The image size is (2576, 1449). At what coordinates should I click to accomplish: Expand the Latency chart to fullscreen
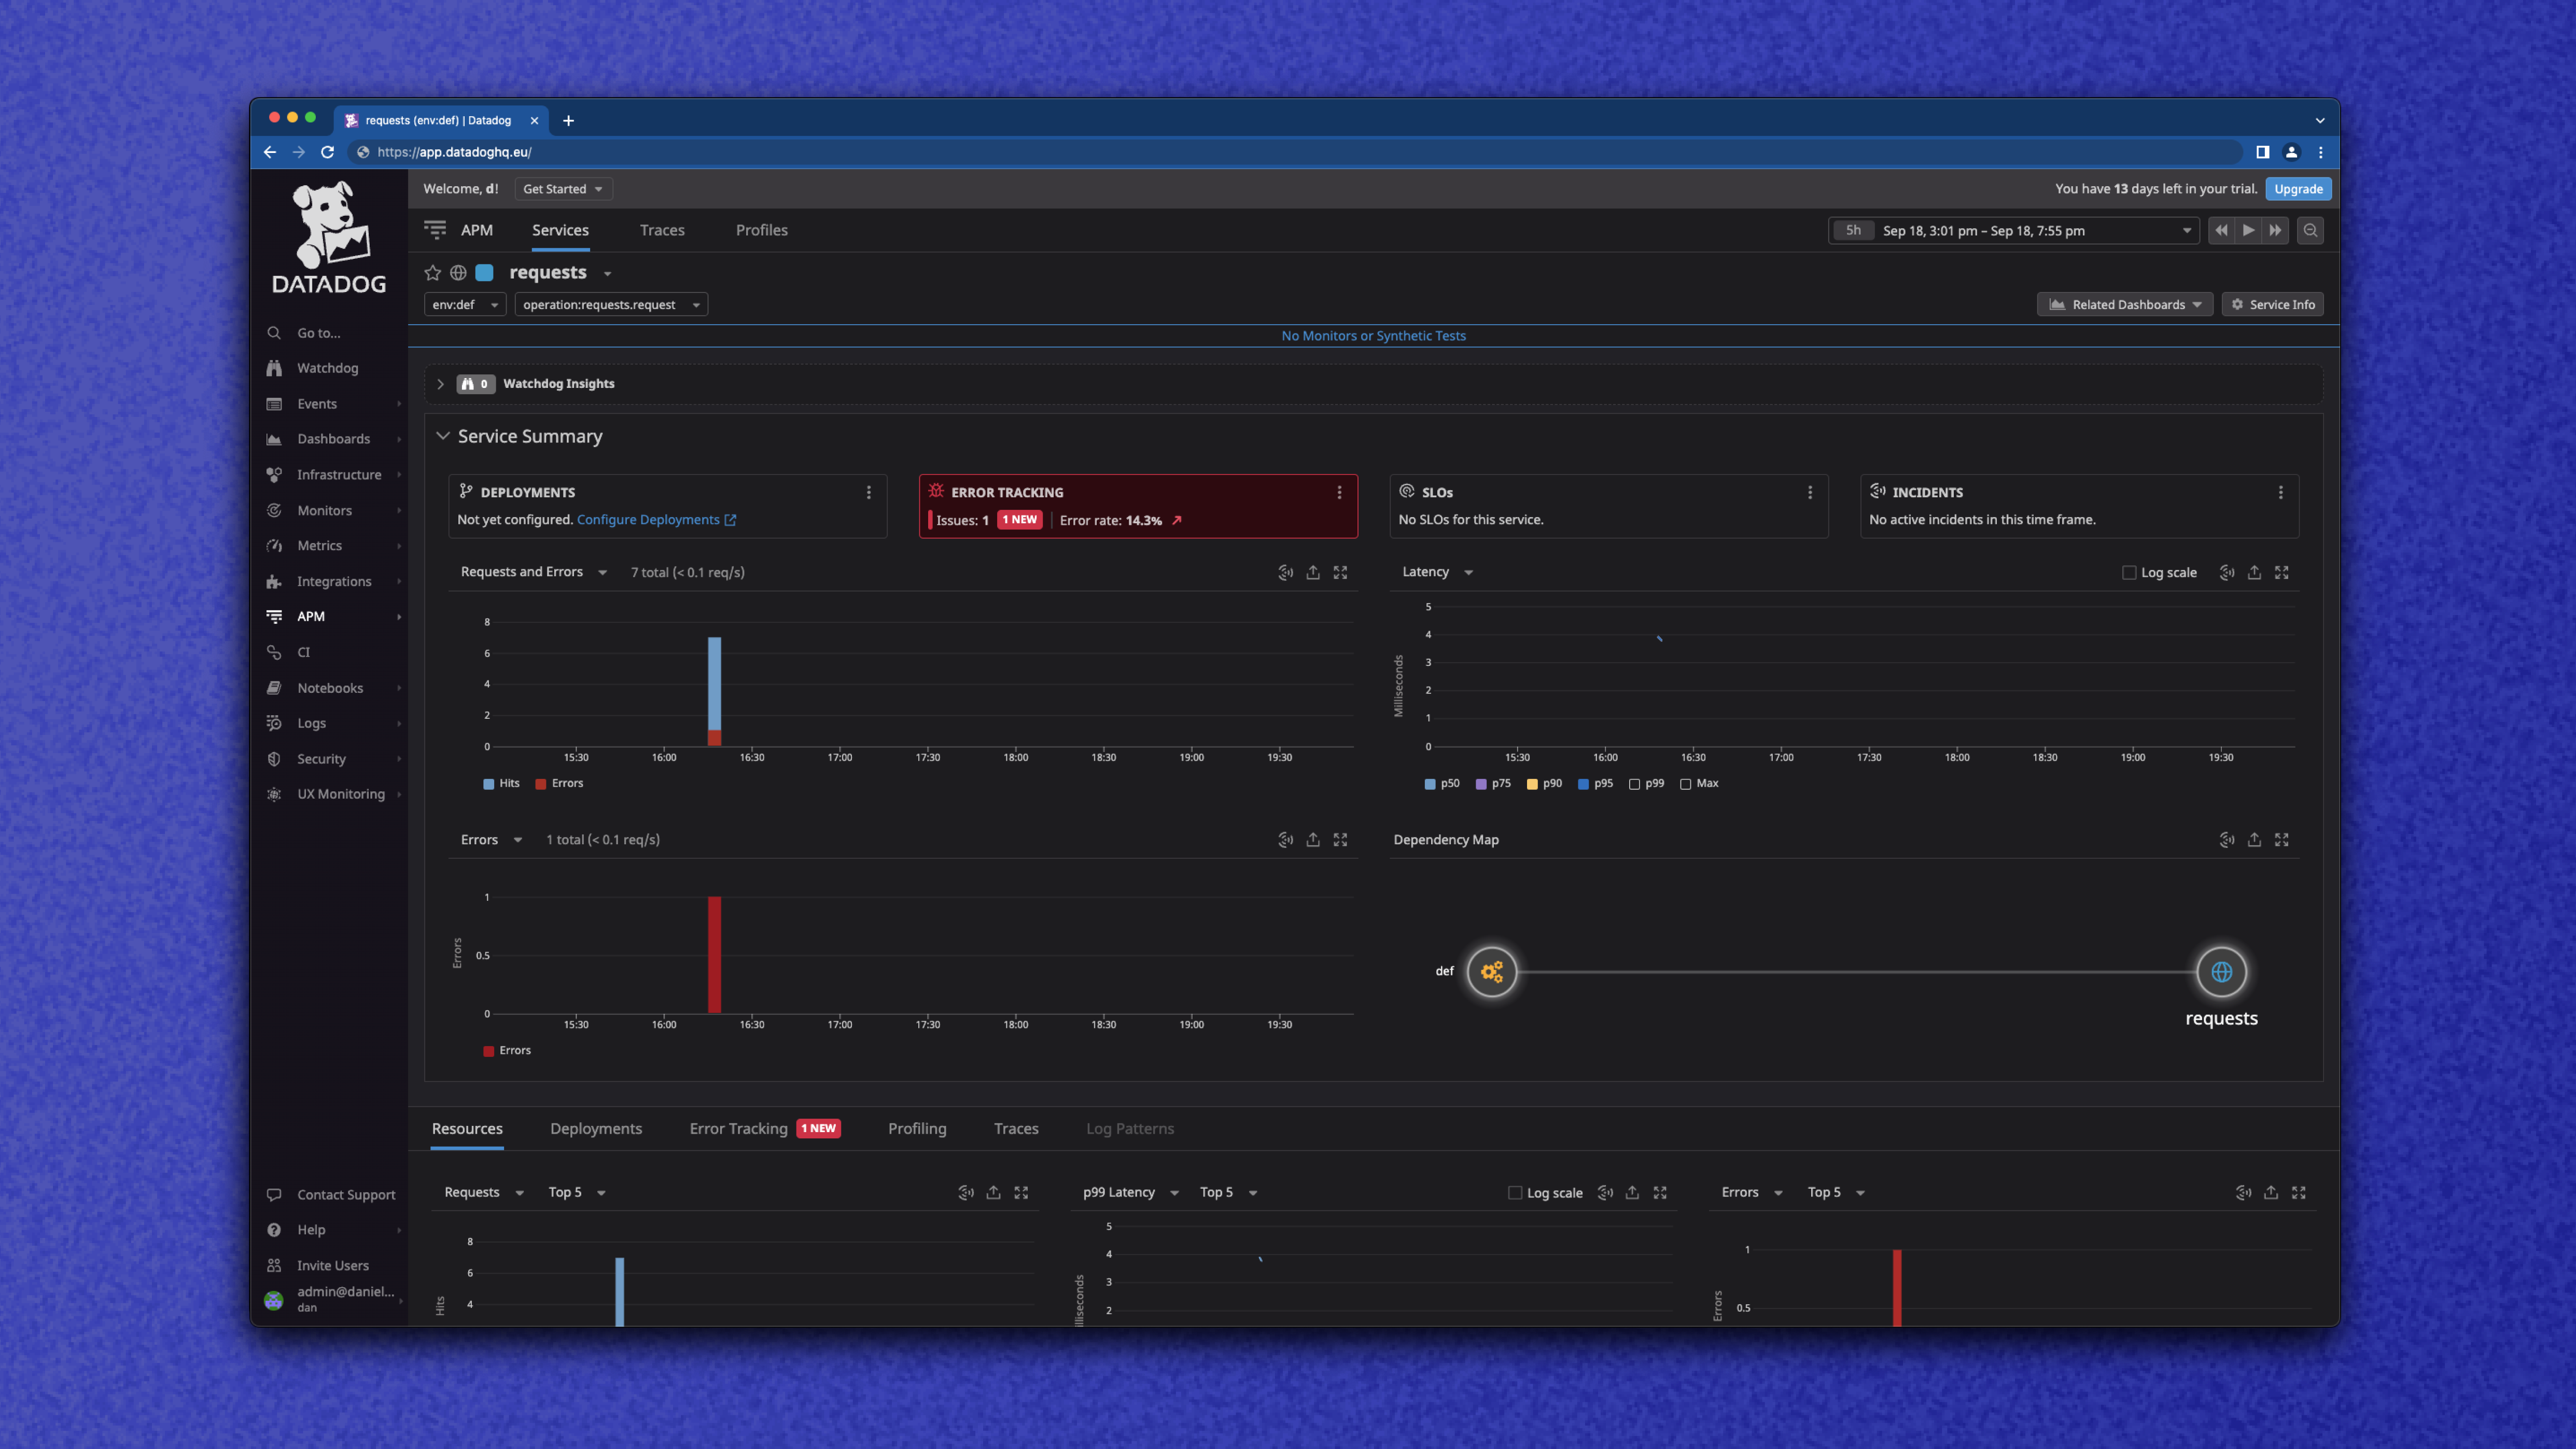pyautogui.click(x=2282, y=572)
